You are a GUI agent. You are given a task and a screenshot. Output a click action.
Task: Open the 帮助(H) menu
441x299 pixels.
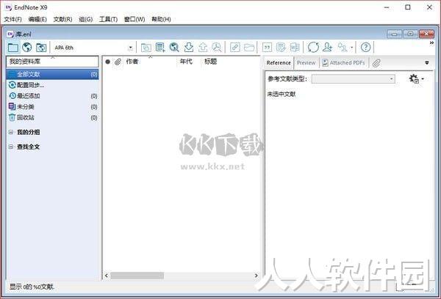click(161, 19)
